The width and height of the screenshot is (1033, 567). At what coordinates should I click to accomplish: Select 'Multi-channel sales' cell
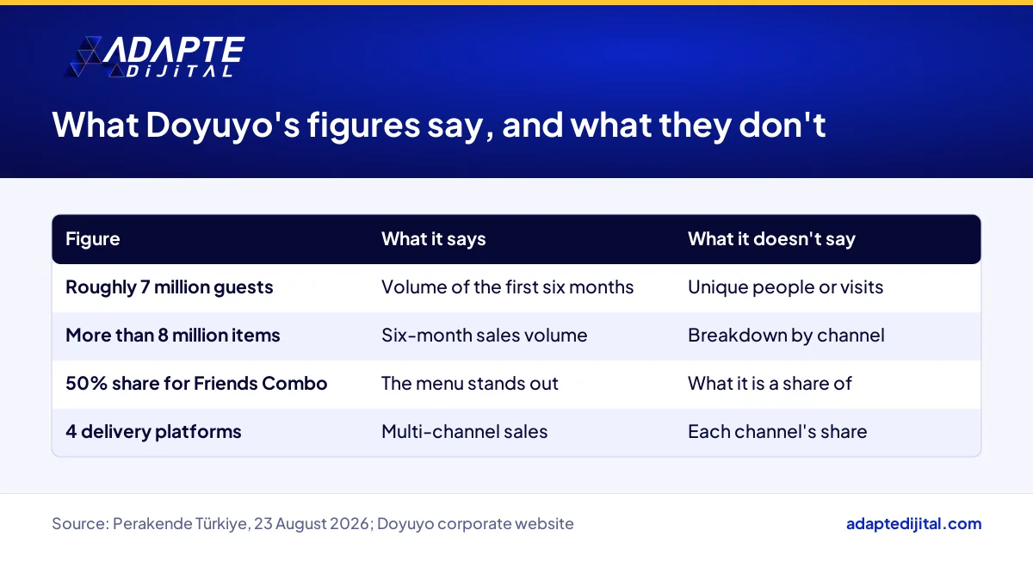click(465, 432)
